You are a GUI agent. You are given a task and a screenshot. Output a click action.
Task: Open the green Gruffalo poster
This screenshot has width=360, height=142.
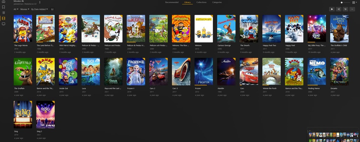[x=23, y=71]
